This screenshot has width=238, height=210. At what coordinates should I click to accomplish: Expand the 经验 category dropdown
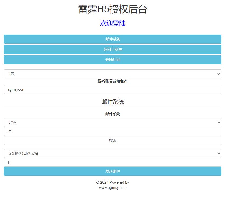pyautogui.click(x=113, y=122)
